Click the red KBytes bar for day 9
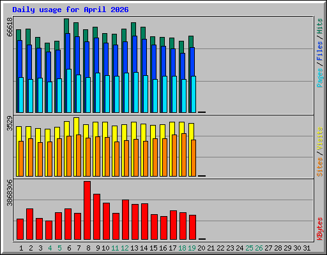The height and width of the screenshot is (255, 327). [x=96, y=217]
